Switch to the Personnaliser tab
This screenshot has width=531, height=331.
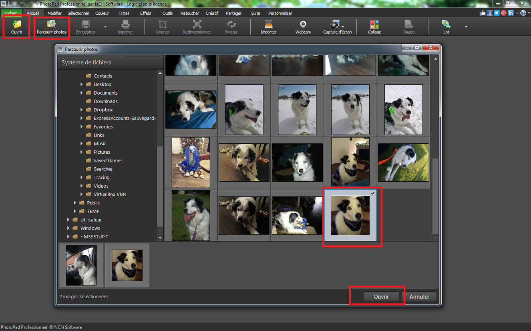tap(280, 13)
